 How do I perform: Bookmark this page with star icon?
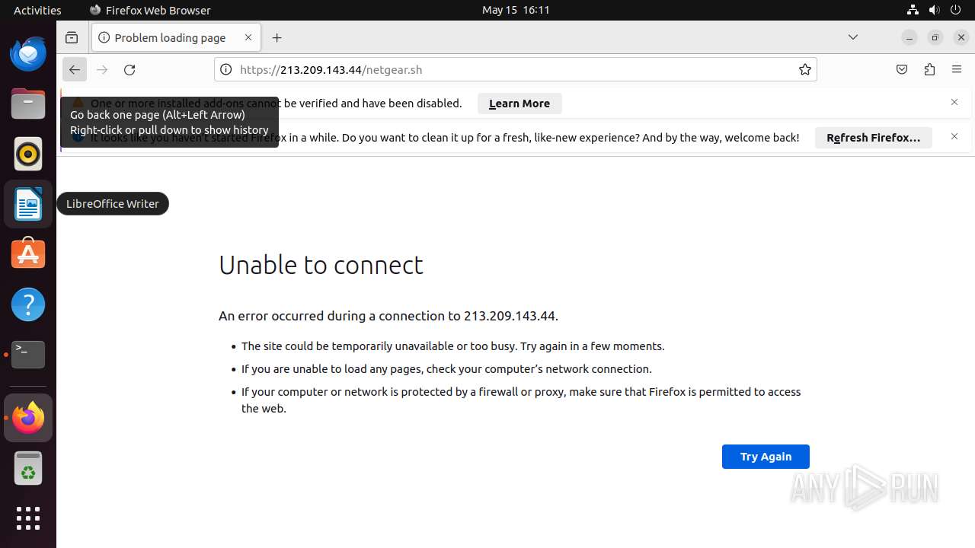805,70
